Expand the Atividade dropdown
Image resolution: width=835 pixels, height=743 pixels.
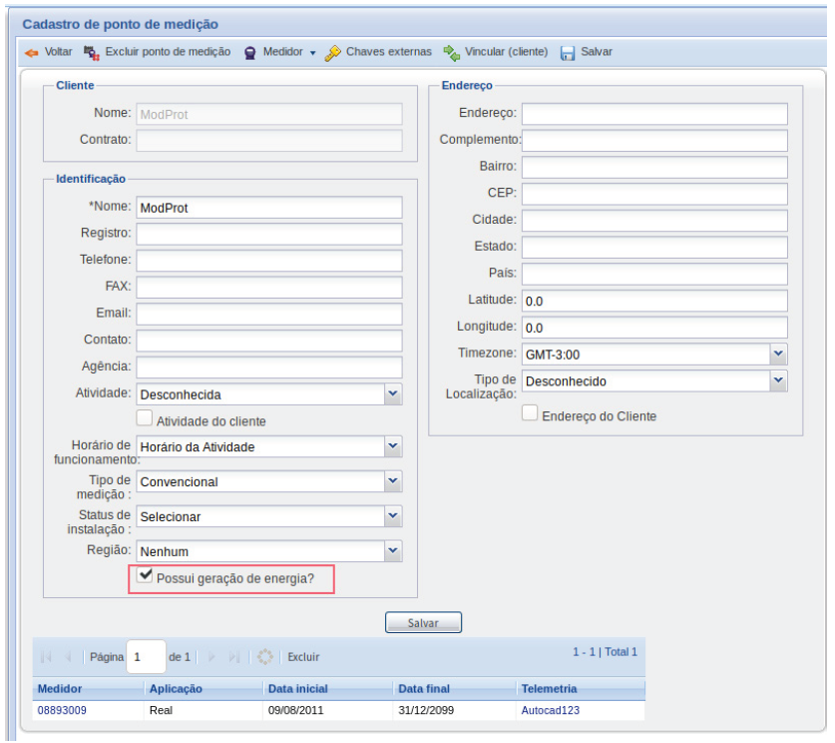393,394
